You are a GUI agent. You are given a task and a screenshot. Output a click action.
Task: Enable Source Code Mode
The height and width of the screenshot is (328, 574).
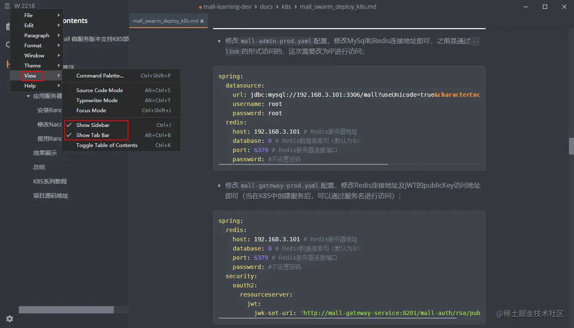(x=122, y=90)
